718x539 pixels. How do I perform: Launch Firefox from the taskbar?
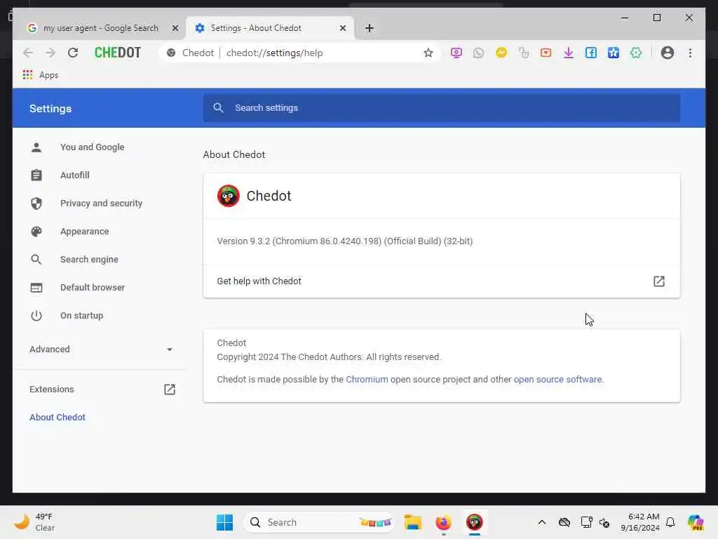[443, 522]
